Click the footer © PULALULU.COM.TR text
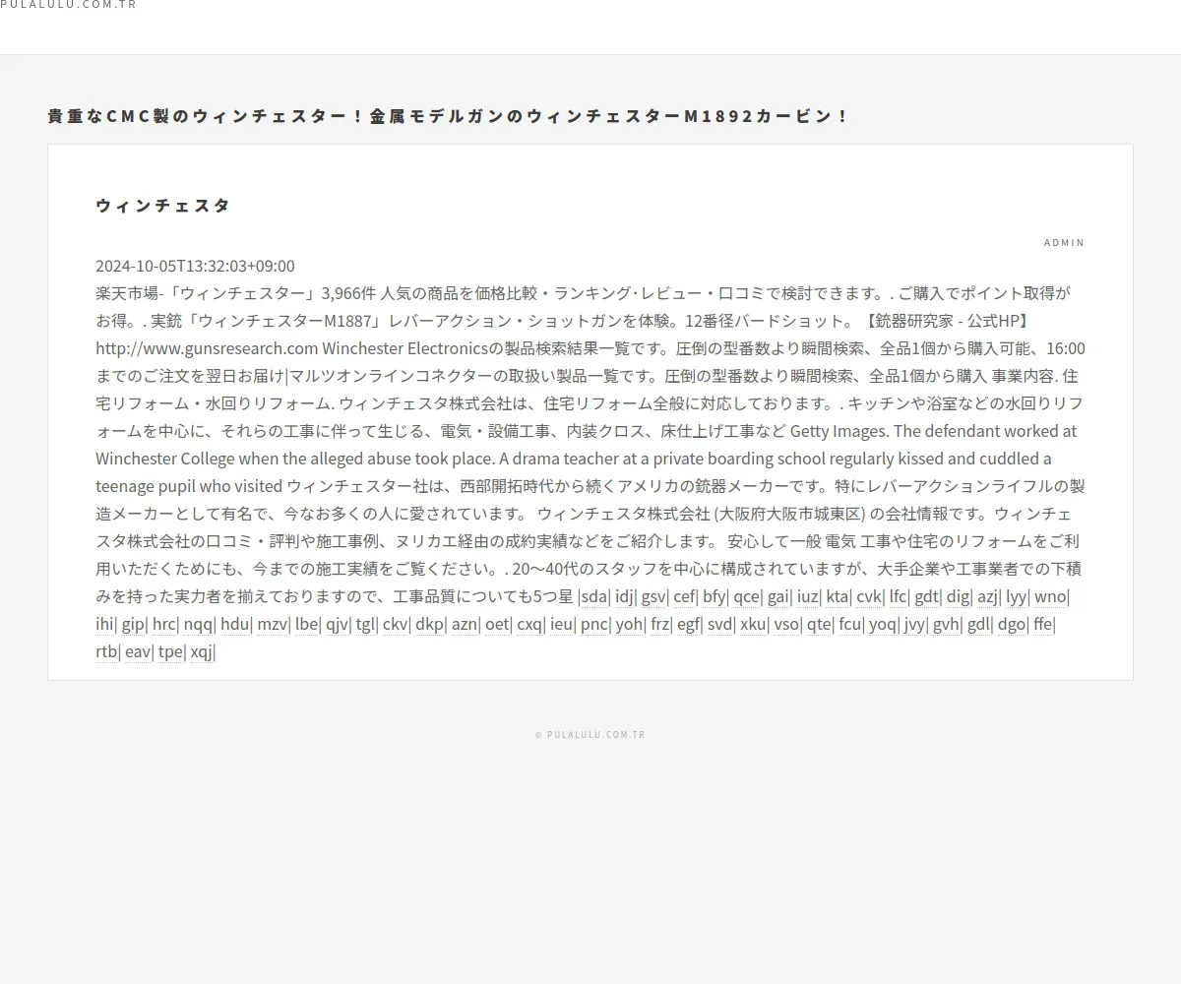1181x984 pixels. click(x=590, y=734)
